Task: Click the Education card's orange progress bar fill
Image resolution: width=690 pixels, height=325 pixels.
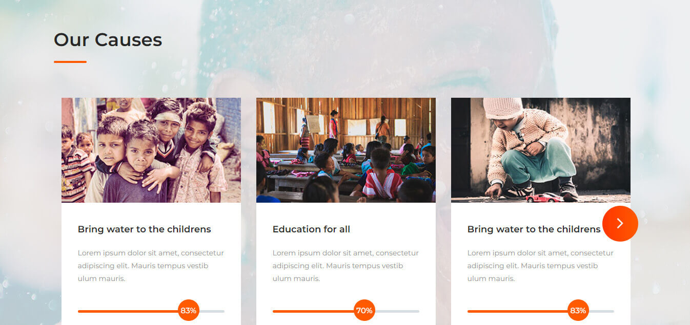Action: pos(313,311)
